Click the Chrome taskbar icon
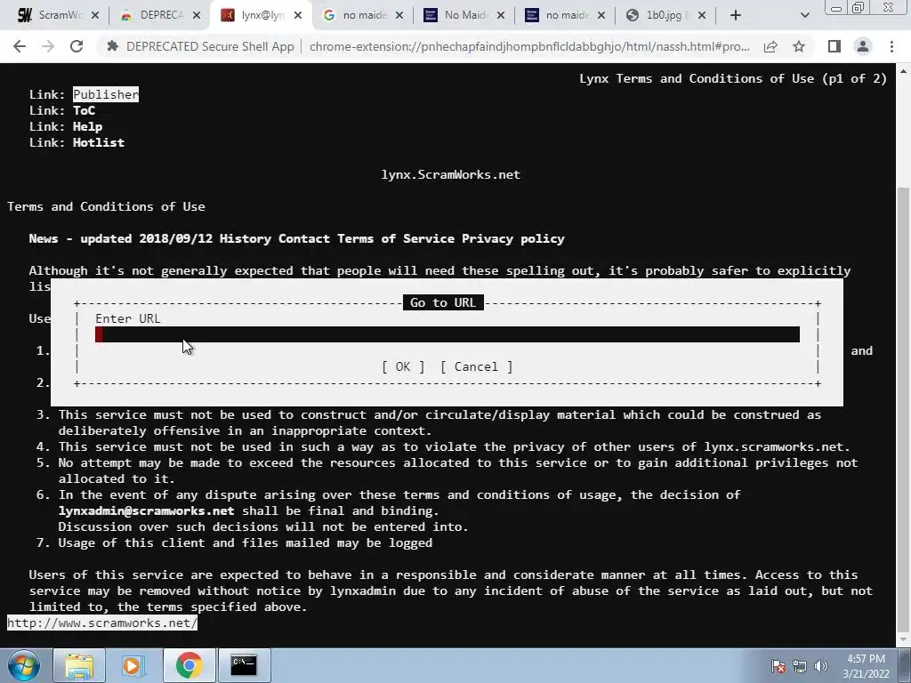 tap(189, 665)
